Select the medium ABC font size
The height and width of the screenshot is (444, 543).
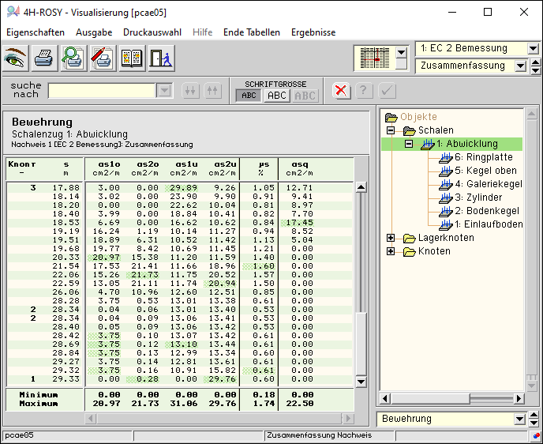276,96
